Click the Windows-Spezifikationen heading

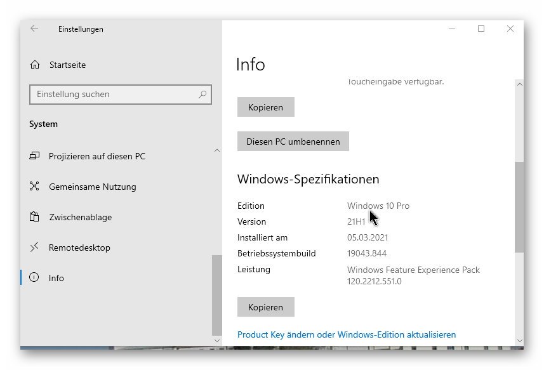coord(308,179)
